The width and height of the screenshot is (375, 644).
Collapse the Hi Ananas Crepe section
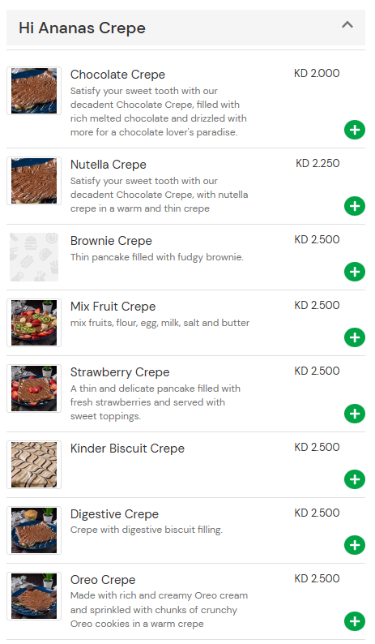click(x=347, y=24)
